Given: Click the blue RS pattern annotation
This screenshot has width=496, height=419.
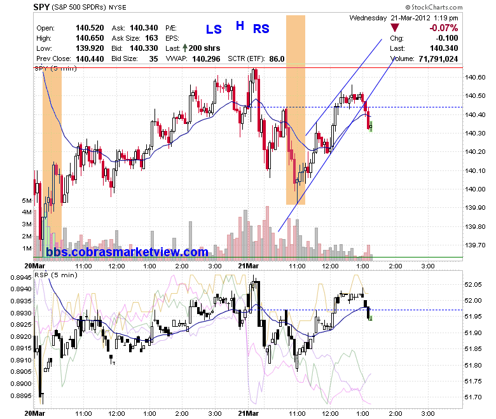Looking at the screenshot, I should click(261, 29).
